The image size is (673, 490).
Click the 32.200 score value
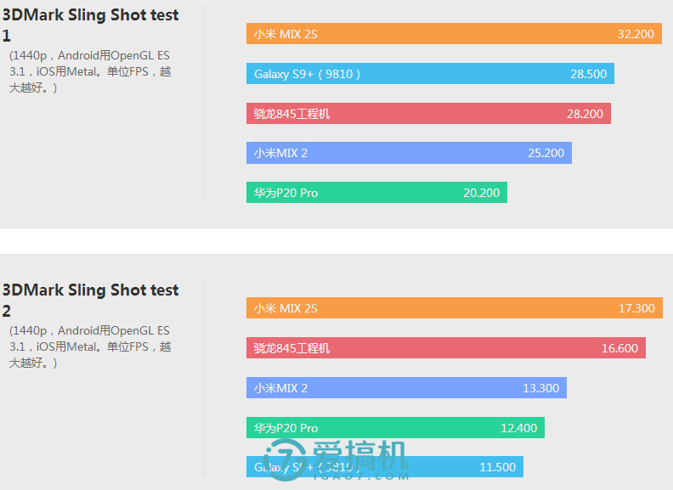click(x=636, y=34)
